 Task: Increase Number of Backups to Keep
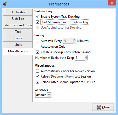(x=86, y=56)
